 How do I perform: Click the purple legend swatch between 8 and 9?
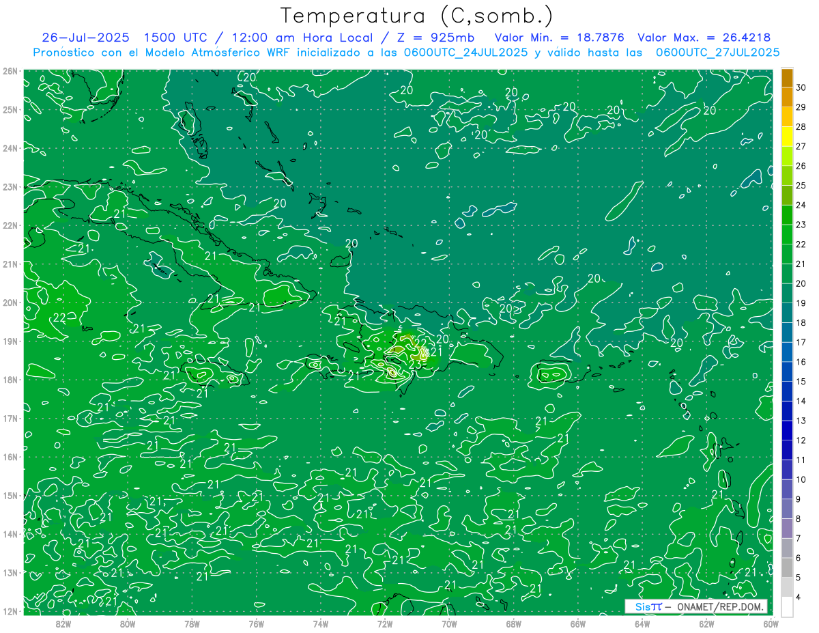(x=787, y=509)
